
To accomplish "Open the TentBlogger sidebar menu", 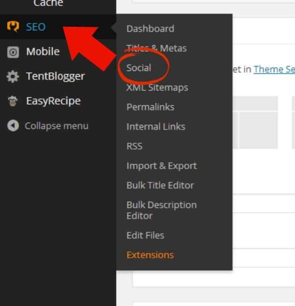I will [55, 76].
